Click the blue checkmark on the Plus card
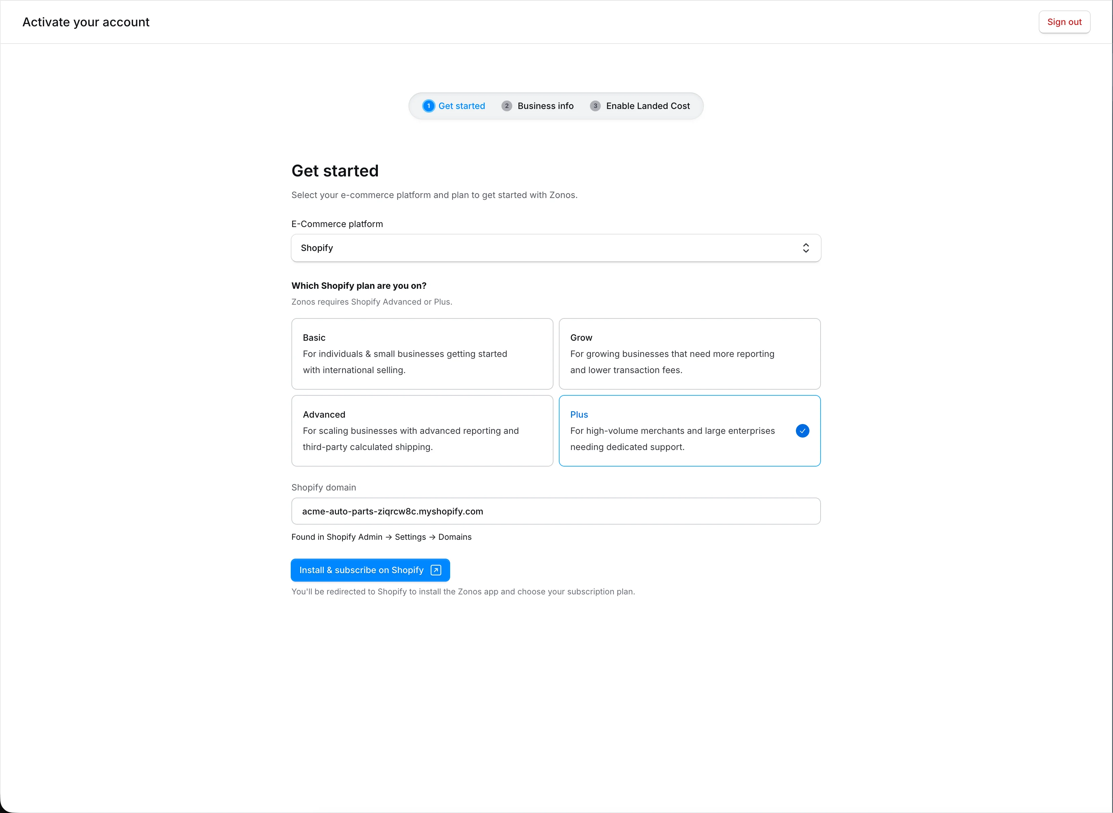The image size is (1113, 813). [x=802, y=430]
